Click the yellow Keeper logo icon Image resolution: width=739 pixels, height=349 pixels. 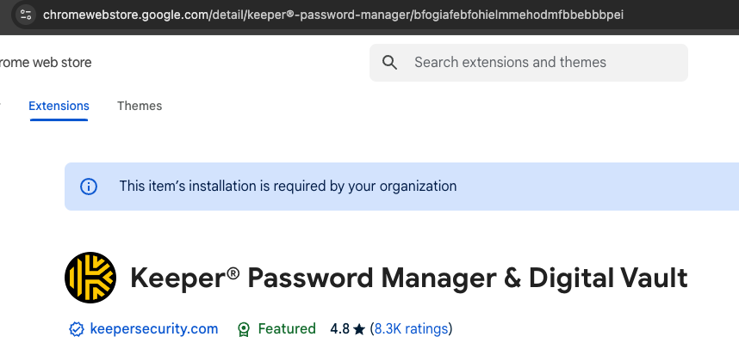[x=90, y=278]
